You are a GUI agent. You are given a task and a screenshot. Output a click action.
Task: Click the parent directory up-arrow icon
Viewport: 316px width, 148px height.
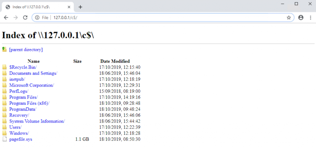[4, 49]
